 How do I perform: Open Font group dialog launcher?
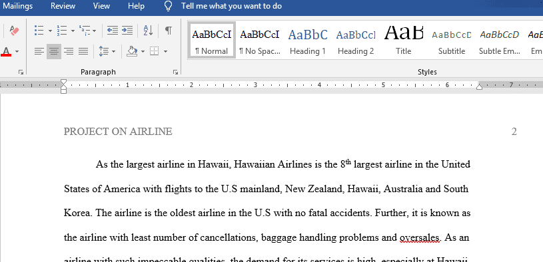coord(21,72)
